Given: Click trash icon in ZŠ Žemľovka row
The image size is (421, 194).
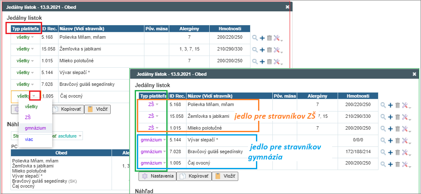Looking at the screenshot, I should pos(397,116).
